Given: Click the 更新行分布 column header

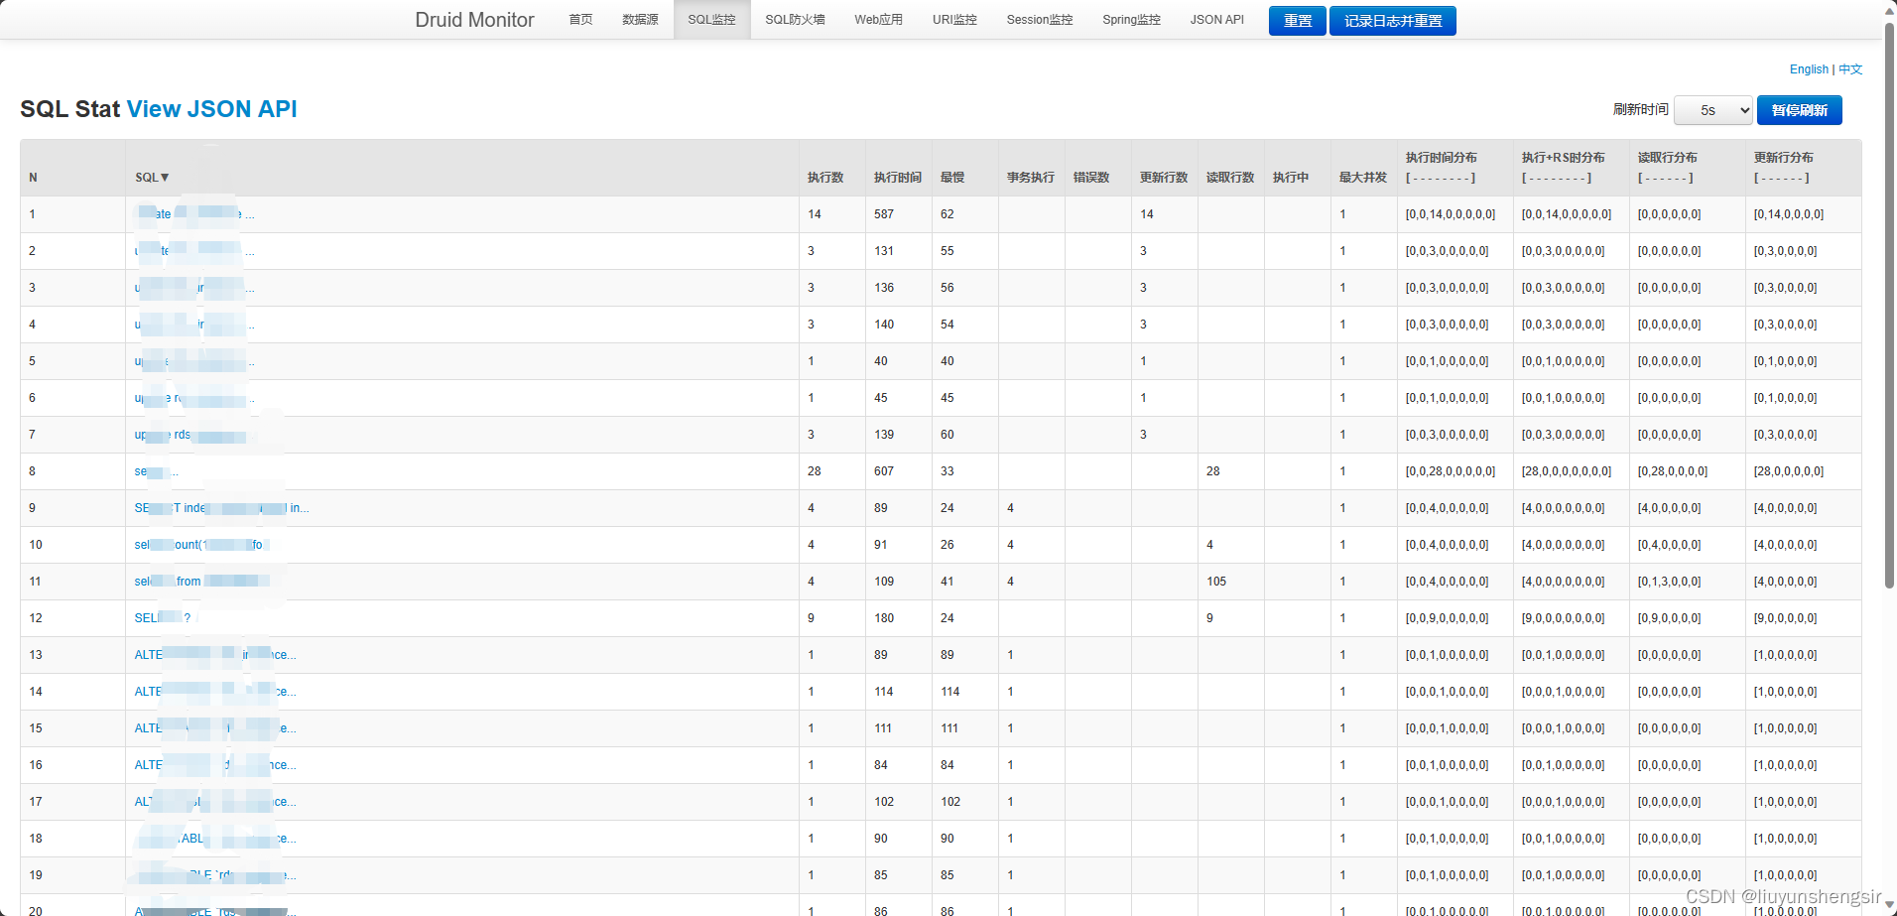Looking at the screenshot, I should pos(1783,158).
